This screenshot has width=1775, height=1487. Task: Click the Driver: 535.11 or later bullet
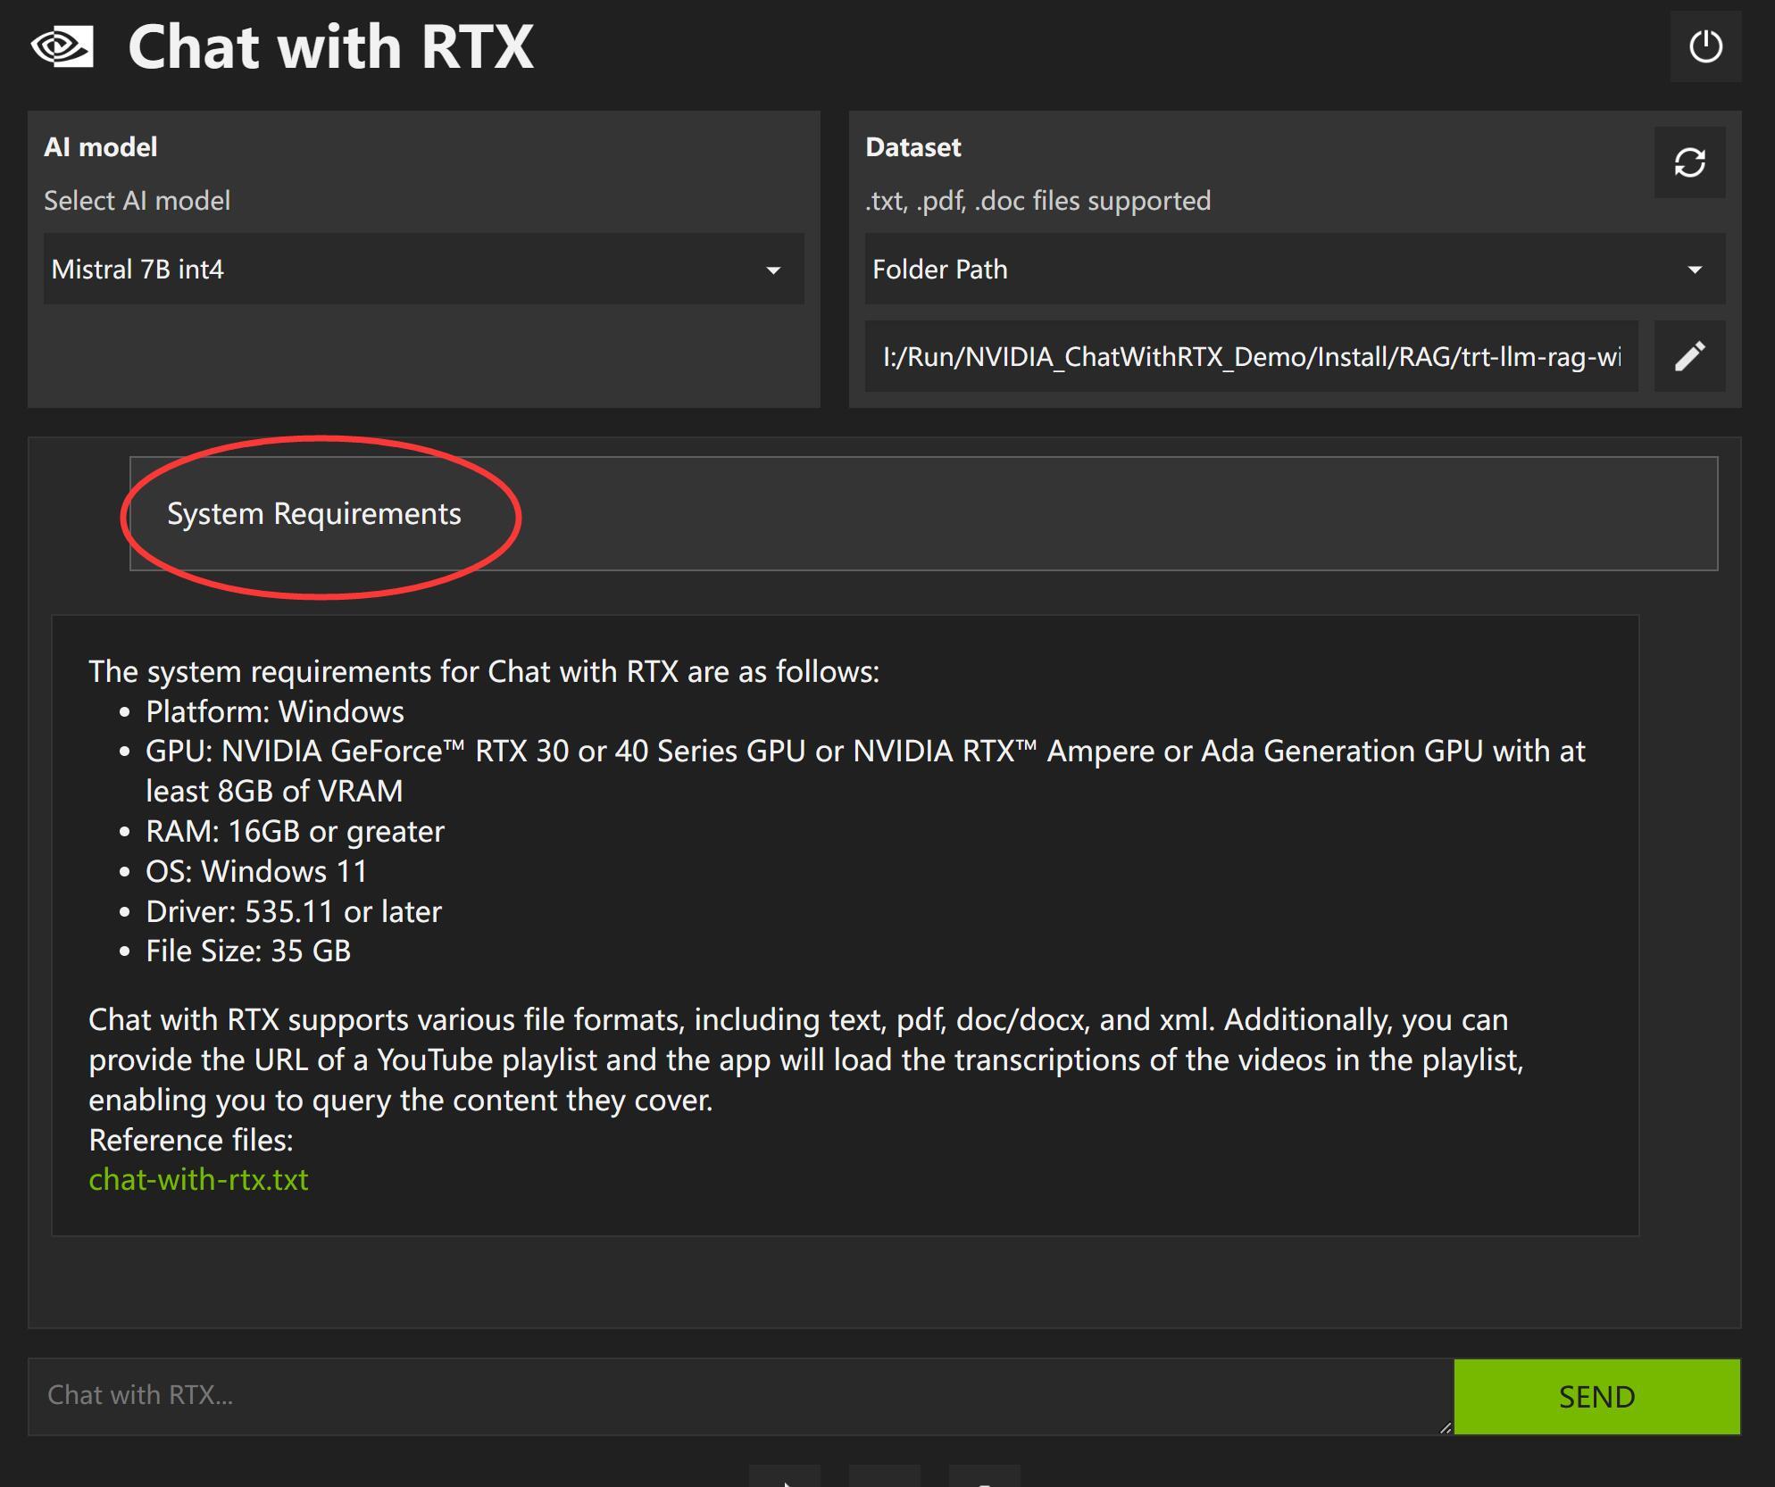(294, 911)
